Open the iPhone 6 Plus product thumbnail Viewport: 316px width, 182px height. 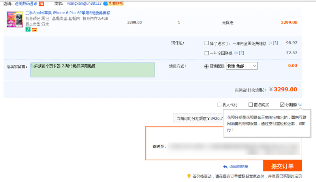(x=15, y=19)
